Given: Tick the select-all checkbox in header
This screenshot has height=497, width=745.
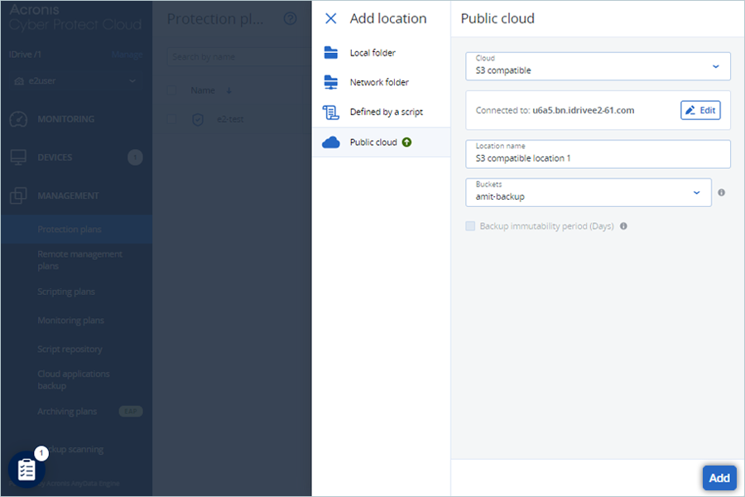Looking at the screenshot, I should coord(171,90).
